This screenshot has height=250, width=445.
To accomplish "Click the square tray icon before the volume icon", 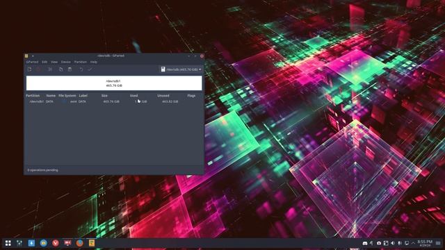I will [386, 243].
